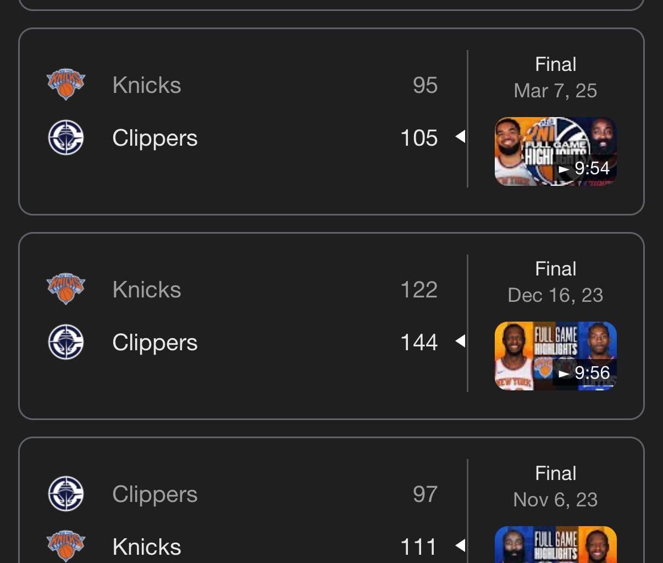Image resolution: width=663 pixels, height=563 pixels.
Task: Open the Knicks team page from the Mar 7 row
Action: point(147,85)
